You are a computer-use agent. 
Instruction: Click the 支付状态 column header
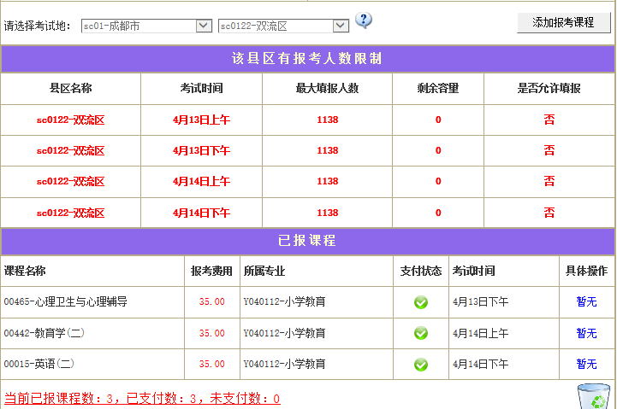[x=421, y=272]
